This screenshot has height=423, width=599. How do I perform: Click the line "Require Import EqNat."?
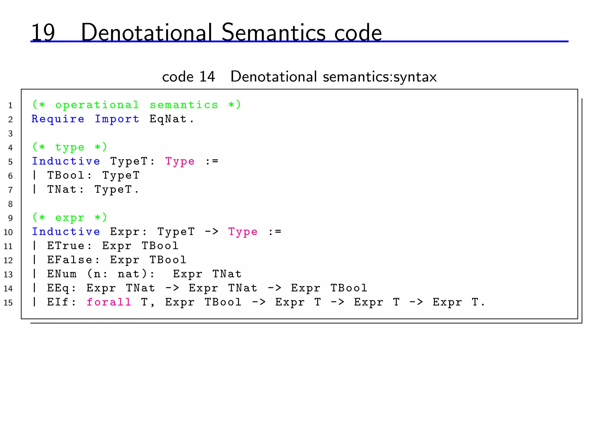tap(113, 119)
